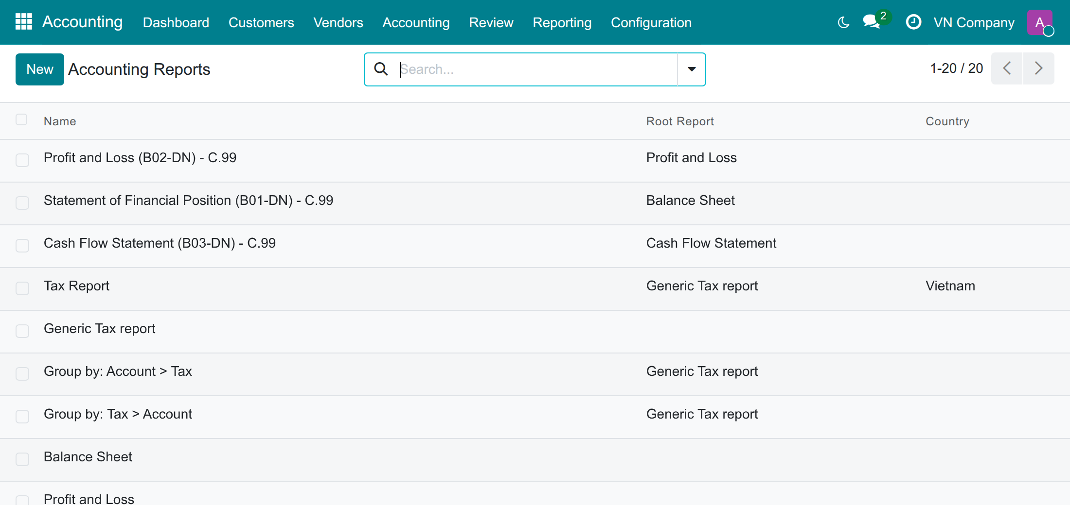The width and height of the screenshot is (1070, 505).
Task: Click the New button
Action: click(x=40, y=69)
